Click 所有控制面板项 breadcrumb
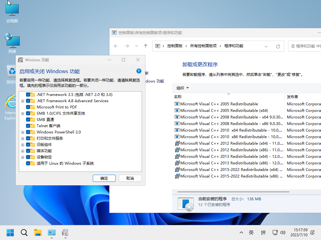 point(203,46)
